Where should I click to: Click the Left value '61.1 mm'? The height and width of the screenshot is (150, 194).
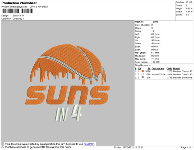(x=156, y=34)
